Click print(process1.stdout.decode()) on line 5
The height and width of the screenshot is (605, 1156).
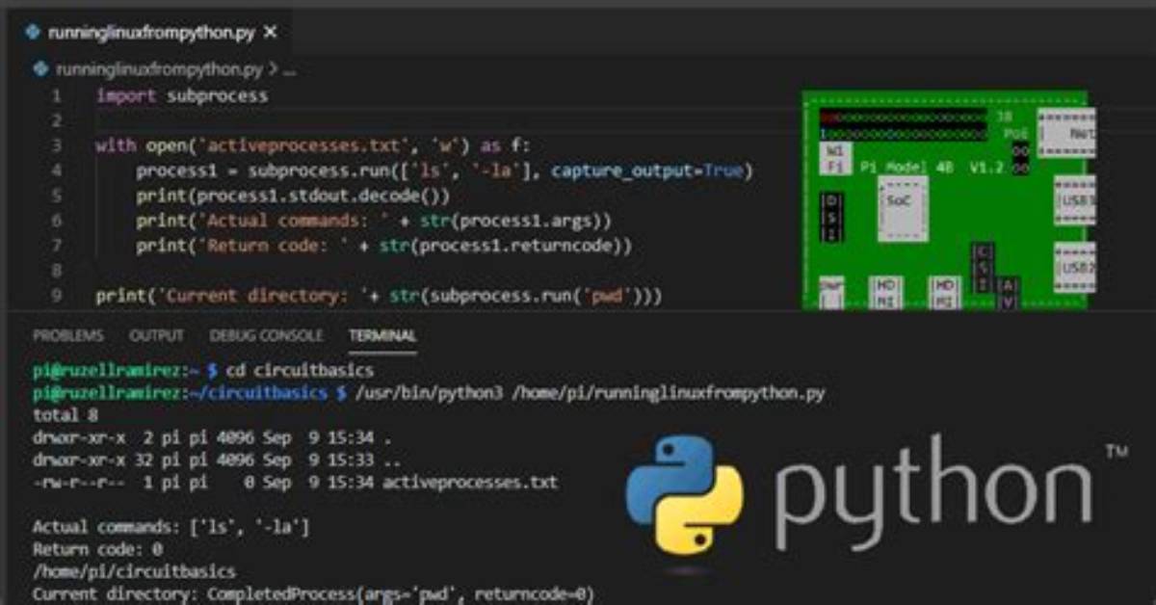(x=293, y=196)
